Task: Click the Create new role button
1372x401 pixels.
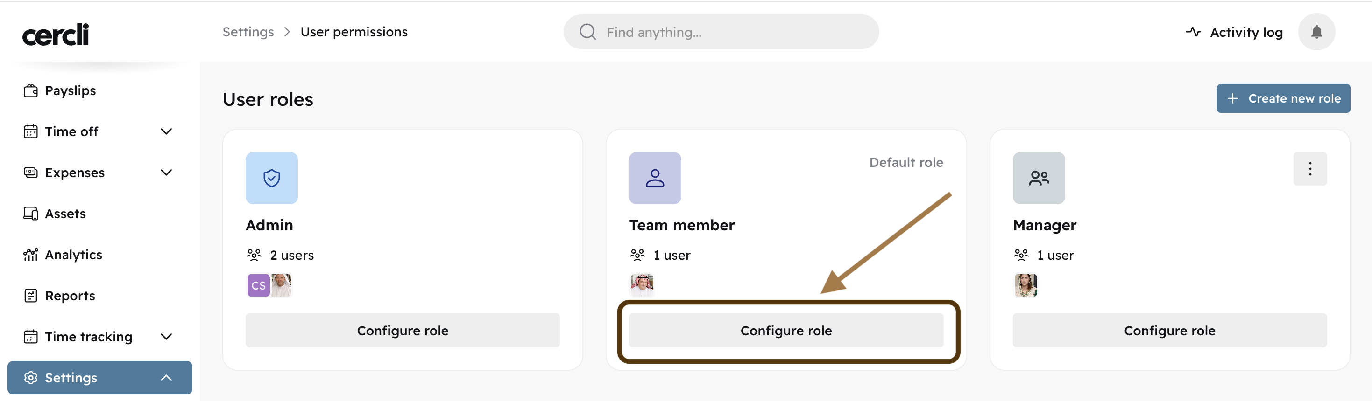Action: point(1282,98)
